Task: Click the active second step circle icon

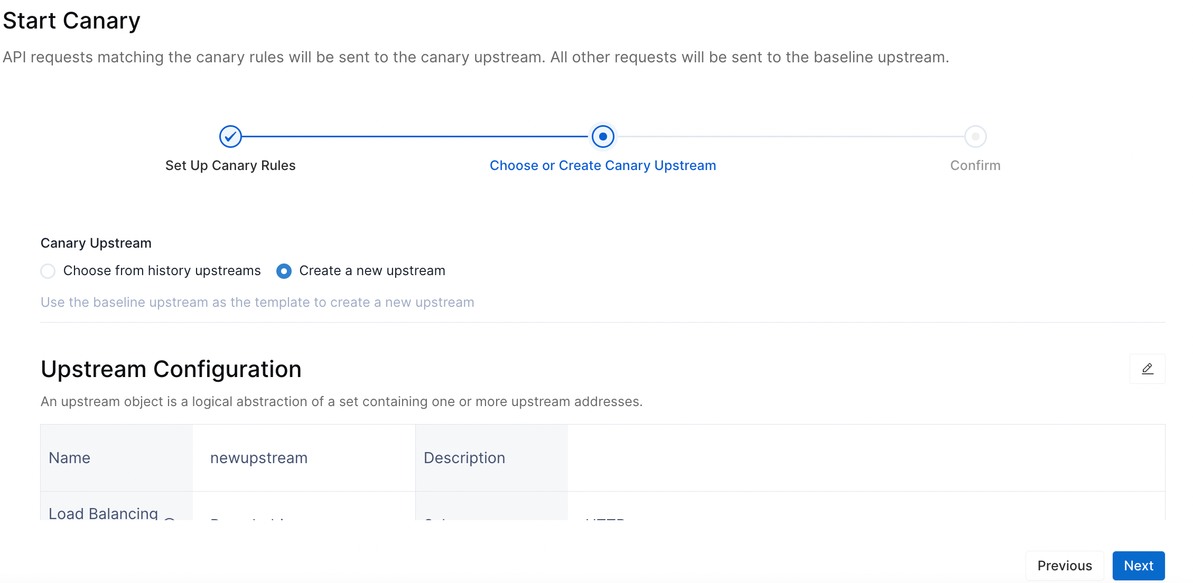Action: click(x=603, y=137)
